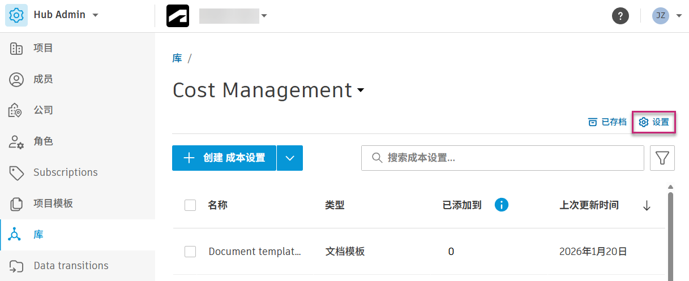
Task: Click the 已添加到 column header
Action: point(462,205)
